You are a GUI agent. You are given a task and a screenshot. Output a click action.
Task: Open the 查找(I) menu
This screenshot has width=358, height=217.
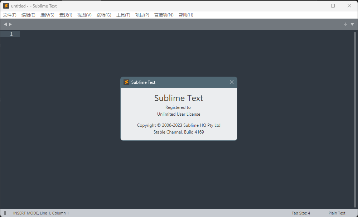click(66, 15)
